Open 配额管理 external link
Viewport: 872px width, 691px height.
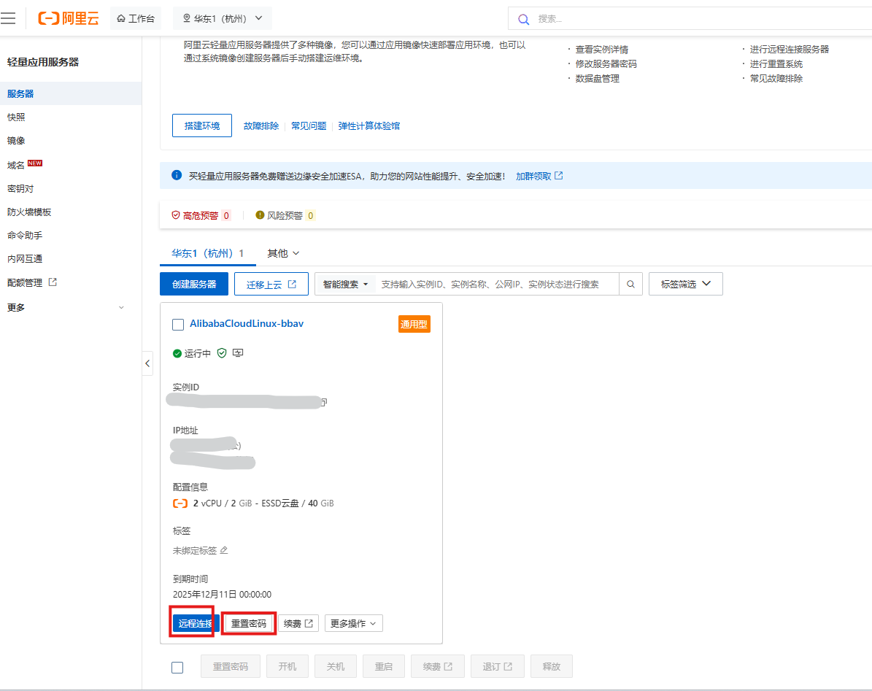pyautogui.click(x=25, y=282)
